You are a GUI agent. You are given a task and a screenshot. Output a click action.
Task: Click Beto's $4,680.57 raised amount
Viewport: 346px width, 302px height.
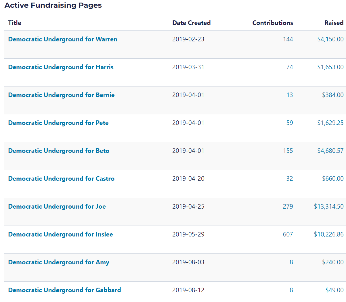click(x=330, y=151)
